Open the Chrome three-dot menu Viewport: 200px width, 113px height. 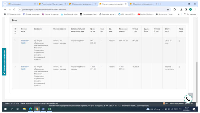(x=195, y=9)
